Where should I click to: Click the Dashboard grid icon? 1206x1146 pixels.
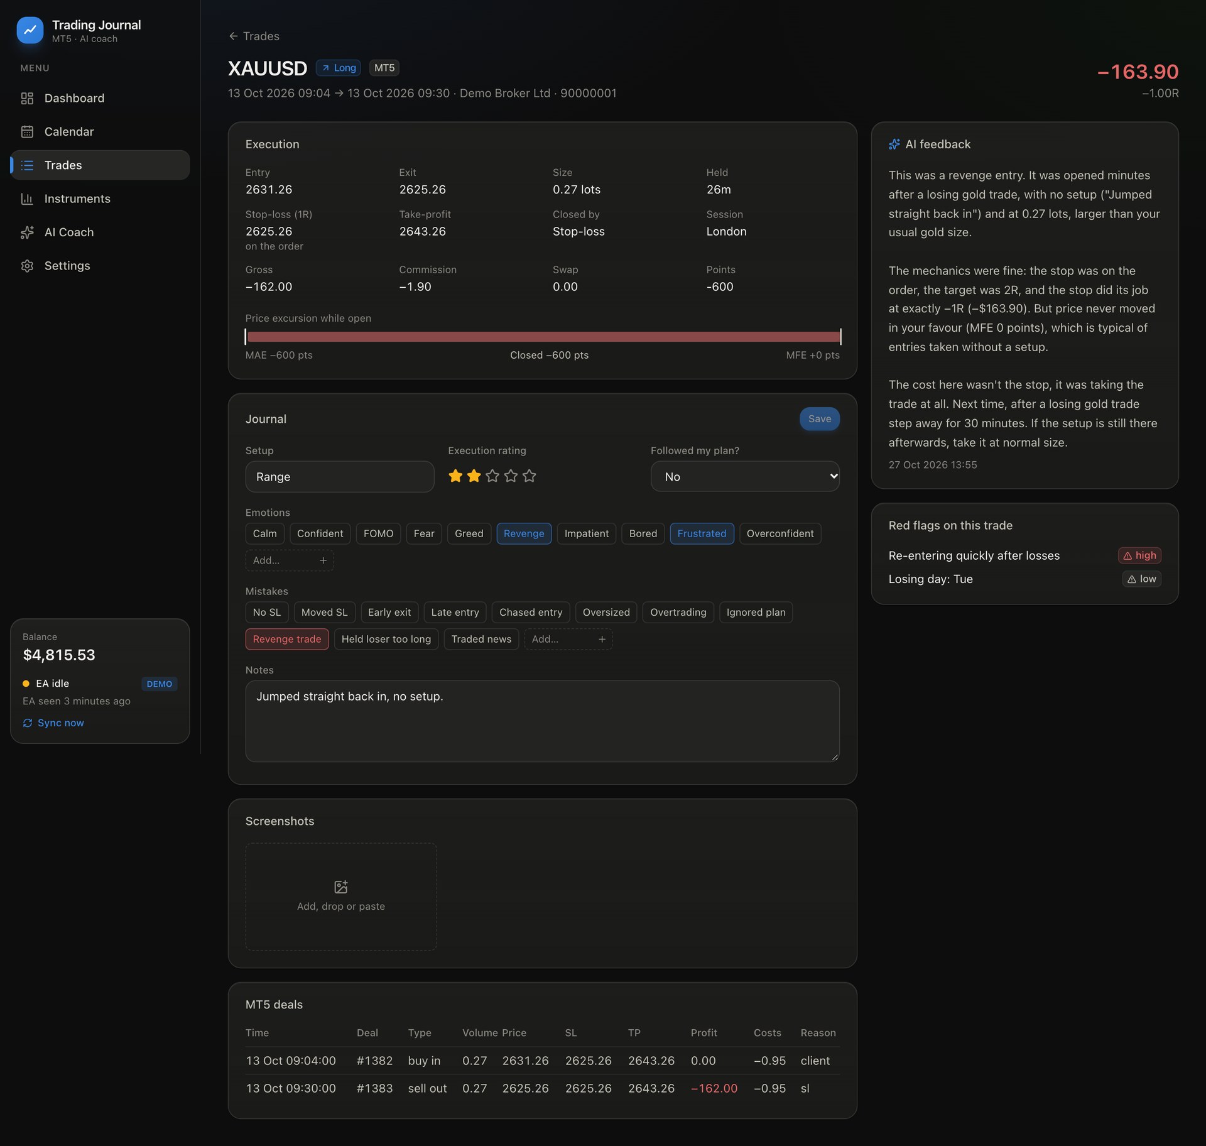click(27, 98)
